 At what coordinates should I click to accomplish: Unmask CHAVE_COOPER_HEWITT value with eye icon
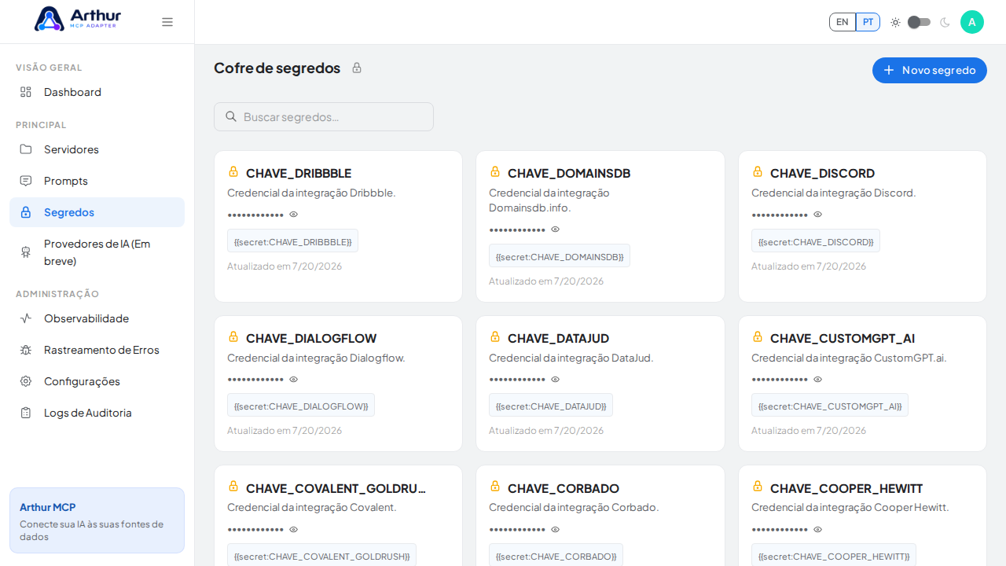pos(818,530)
